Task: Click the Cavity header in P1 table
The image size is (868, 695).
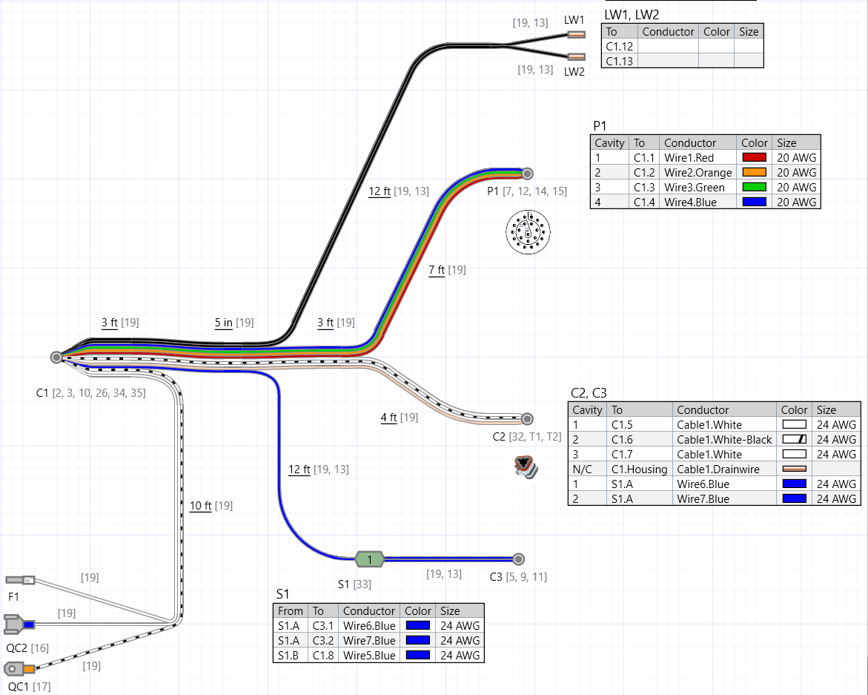Action: tap(609, 143)
